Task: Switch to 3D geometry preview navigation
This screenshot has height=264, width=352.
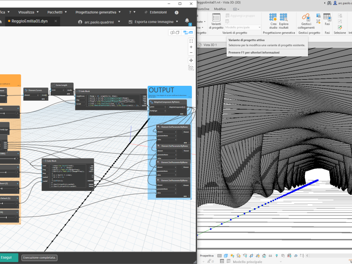Action: coord(175,32)
